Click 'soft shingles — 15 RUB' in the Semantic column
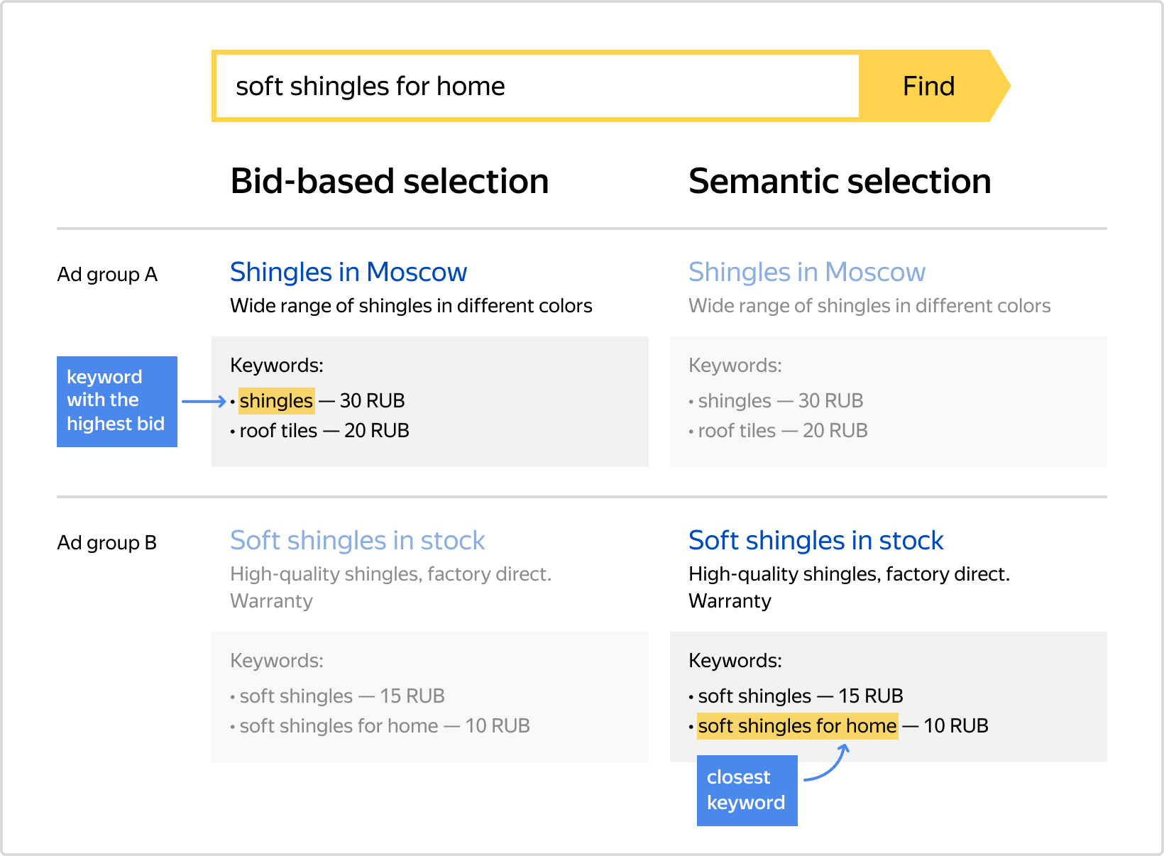Image resolution: width=1164 pixels, height=856 pixels. pos(800,696)
